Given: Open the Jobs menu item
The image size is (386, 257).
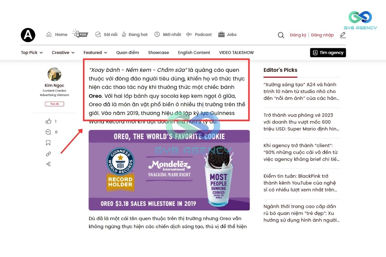Looking at the screenshot, I should [x=232, y=34].
